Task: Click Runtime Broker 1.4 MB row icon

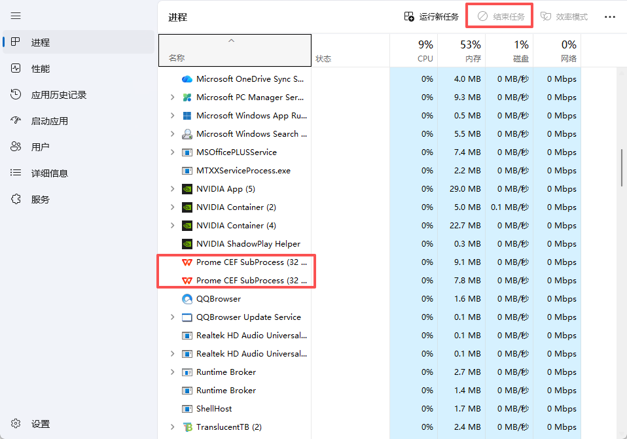Action: click(187, 391)
